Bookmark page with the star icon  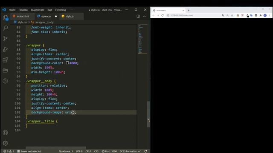click(x=232, y=15)
